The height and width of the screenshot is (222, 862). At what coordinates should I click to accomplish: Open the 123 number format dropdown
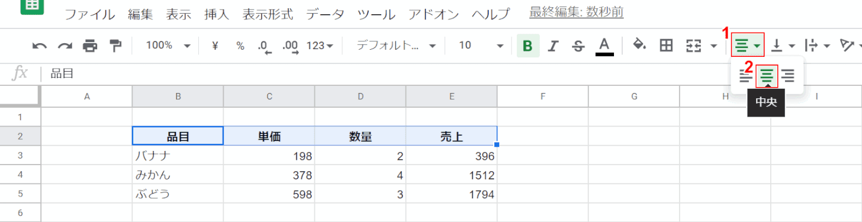click(320, 46)
